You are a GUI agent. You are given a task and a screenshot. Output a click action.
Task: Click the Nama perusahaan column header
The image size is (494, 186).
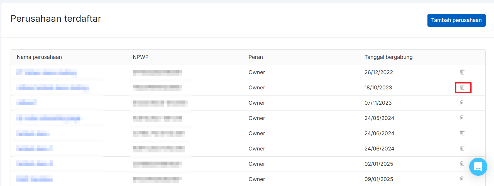[x=39, y=57]
